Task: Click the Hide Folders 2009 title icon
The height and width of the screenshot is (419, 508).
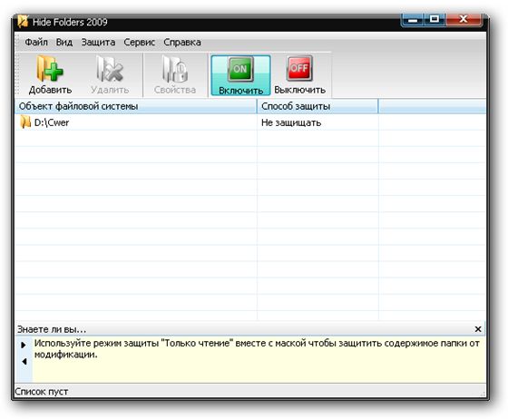Action: [x=23, y=22]
